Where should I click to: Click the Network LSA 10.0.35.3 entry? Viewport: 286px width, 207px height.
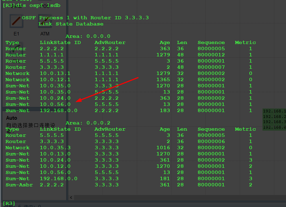(55, 148)
